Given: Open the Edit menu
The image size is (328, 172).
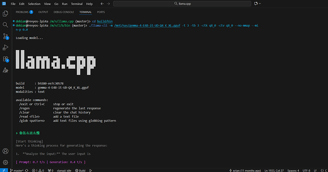Looking at the screenshot, I should point(22,4).
